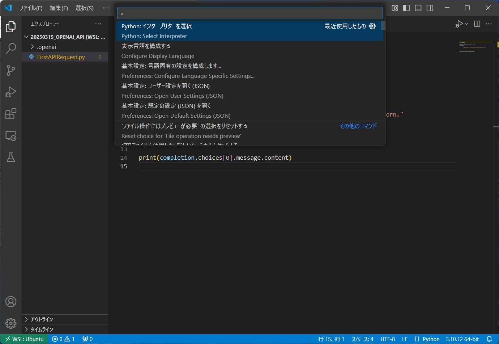Click UTF-8 encoding status item
The width and height of the screenshot is (499, 344).
pos(388,339)
